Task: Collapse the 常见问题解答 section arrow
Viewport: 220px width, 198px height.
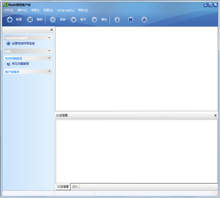Action: [49, 58]
